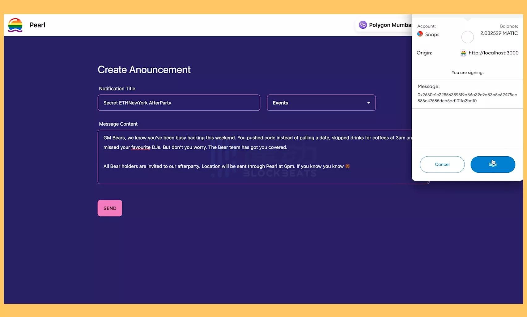527x317 pixels.
Task: Click the 2.032529 MATIC balance
Action: tap(499, 33)
